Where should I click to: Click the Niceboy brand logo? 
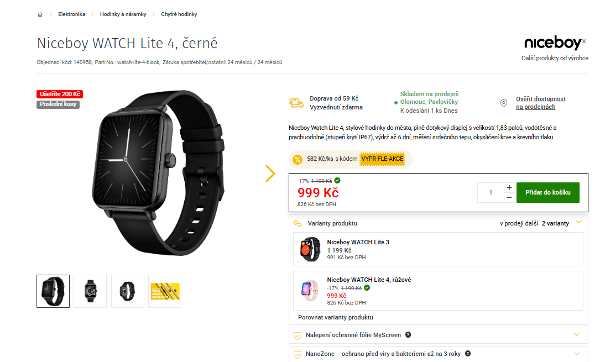pyautogui.click(x=554, y=44)
